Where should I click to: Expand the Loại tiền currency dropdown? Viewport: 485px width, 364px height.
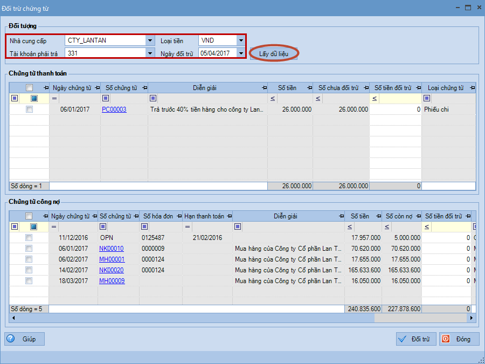(240, 40)
